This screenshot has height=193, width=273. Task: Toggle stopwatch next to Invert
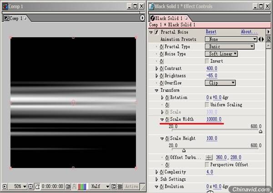coord(162,61)
